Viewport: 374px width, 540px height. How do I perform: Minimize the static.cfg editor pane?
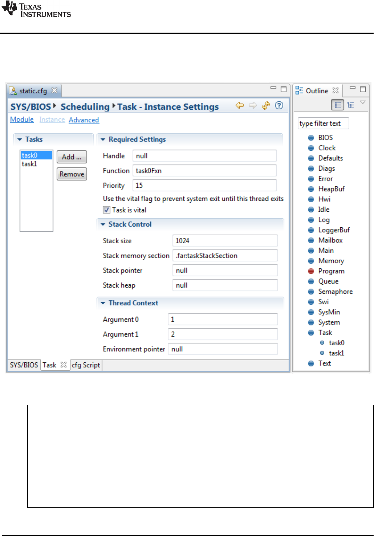(x=273, y=88)
